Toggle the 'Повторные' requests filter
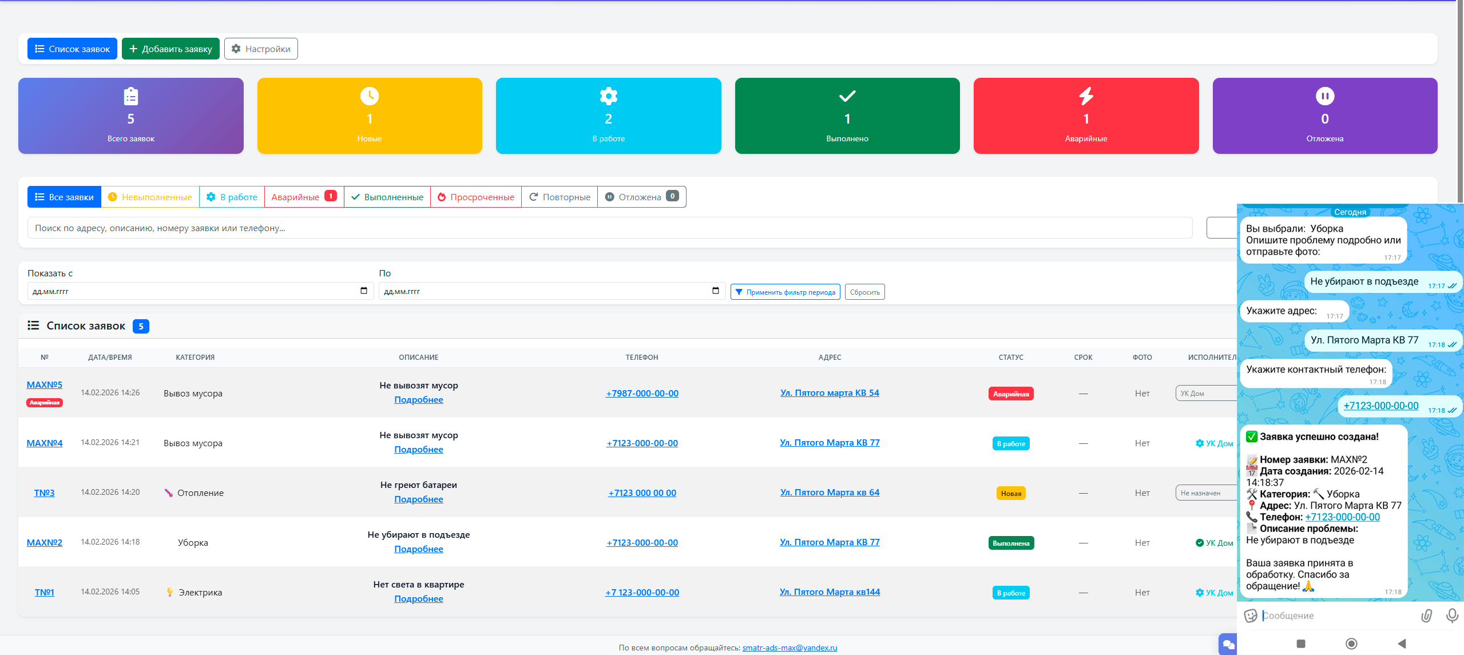The height and width of the screenshot is (655, 1464). tap(559, 197)
